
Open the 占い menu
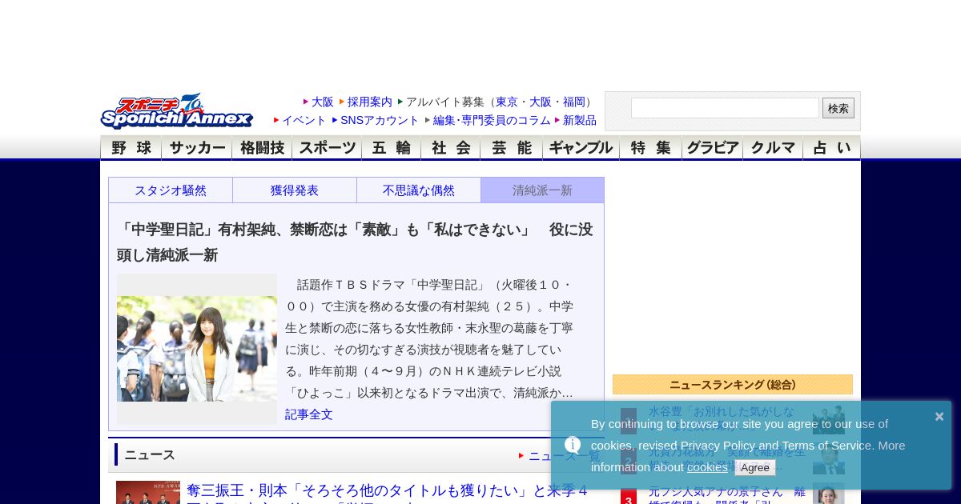coord(832,147)
